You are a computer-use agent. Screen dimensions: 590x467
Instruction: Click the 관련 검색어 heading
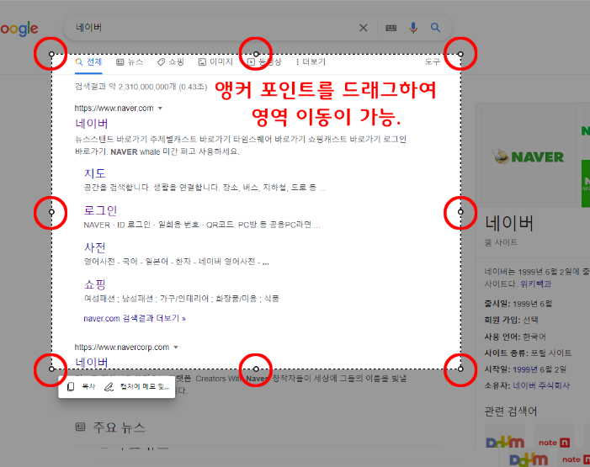click(511, 411)
